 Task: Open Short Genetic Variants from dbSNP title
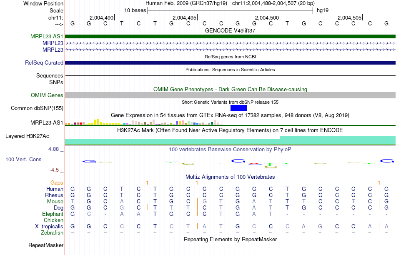pos(230,102)
